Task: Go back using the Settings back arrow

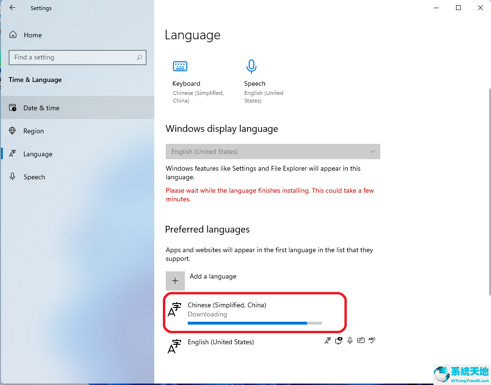Action: 12,8
